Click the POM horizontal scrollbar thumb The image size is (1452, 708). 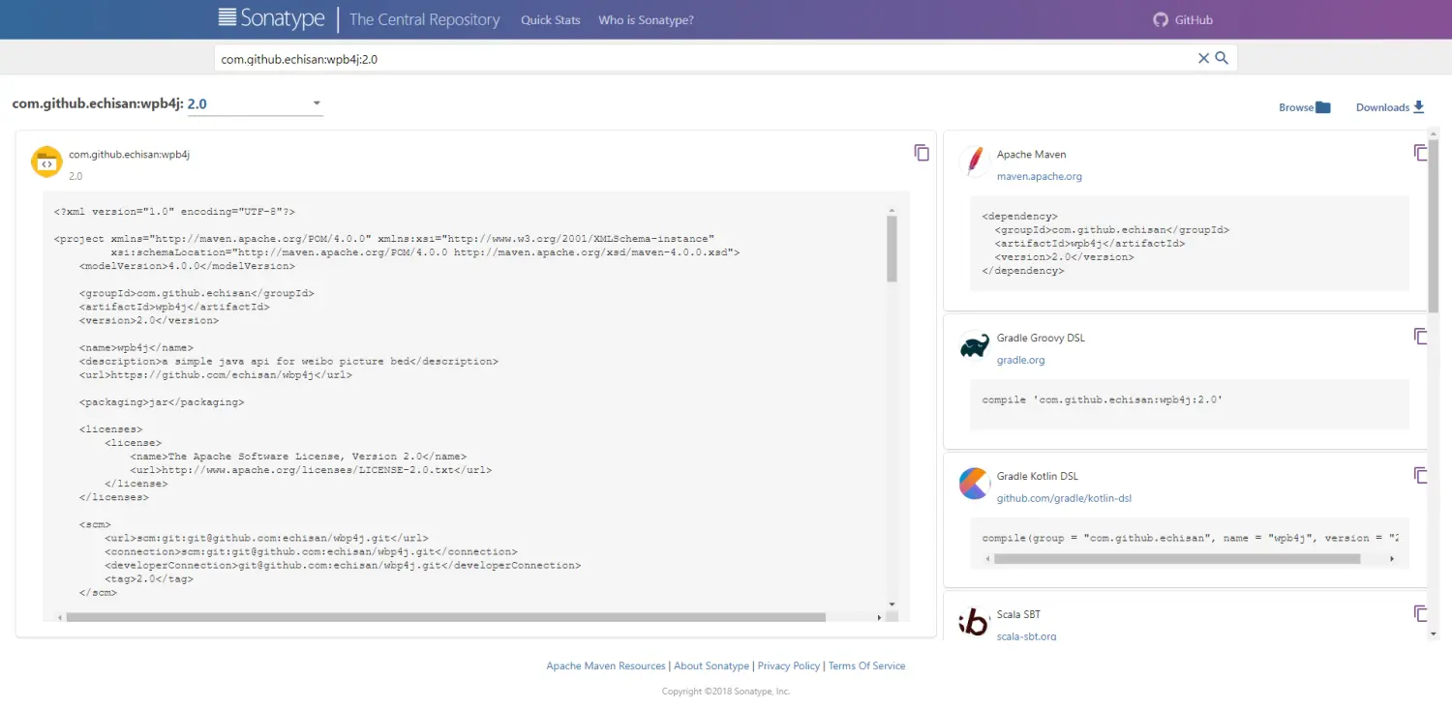(x=446, y=617)
